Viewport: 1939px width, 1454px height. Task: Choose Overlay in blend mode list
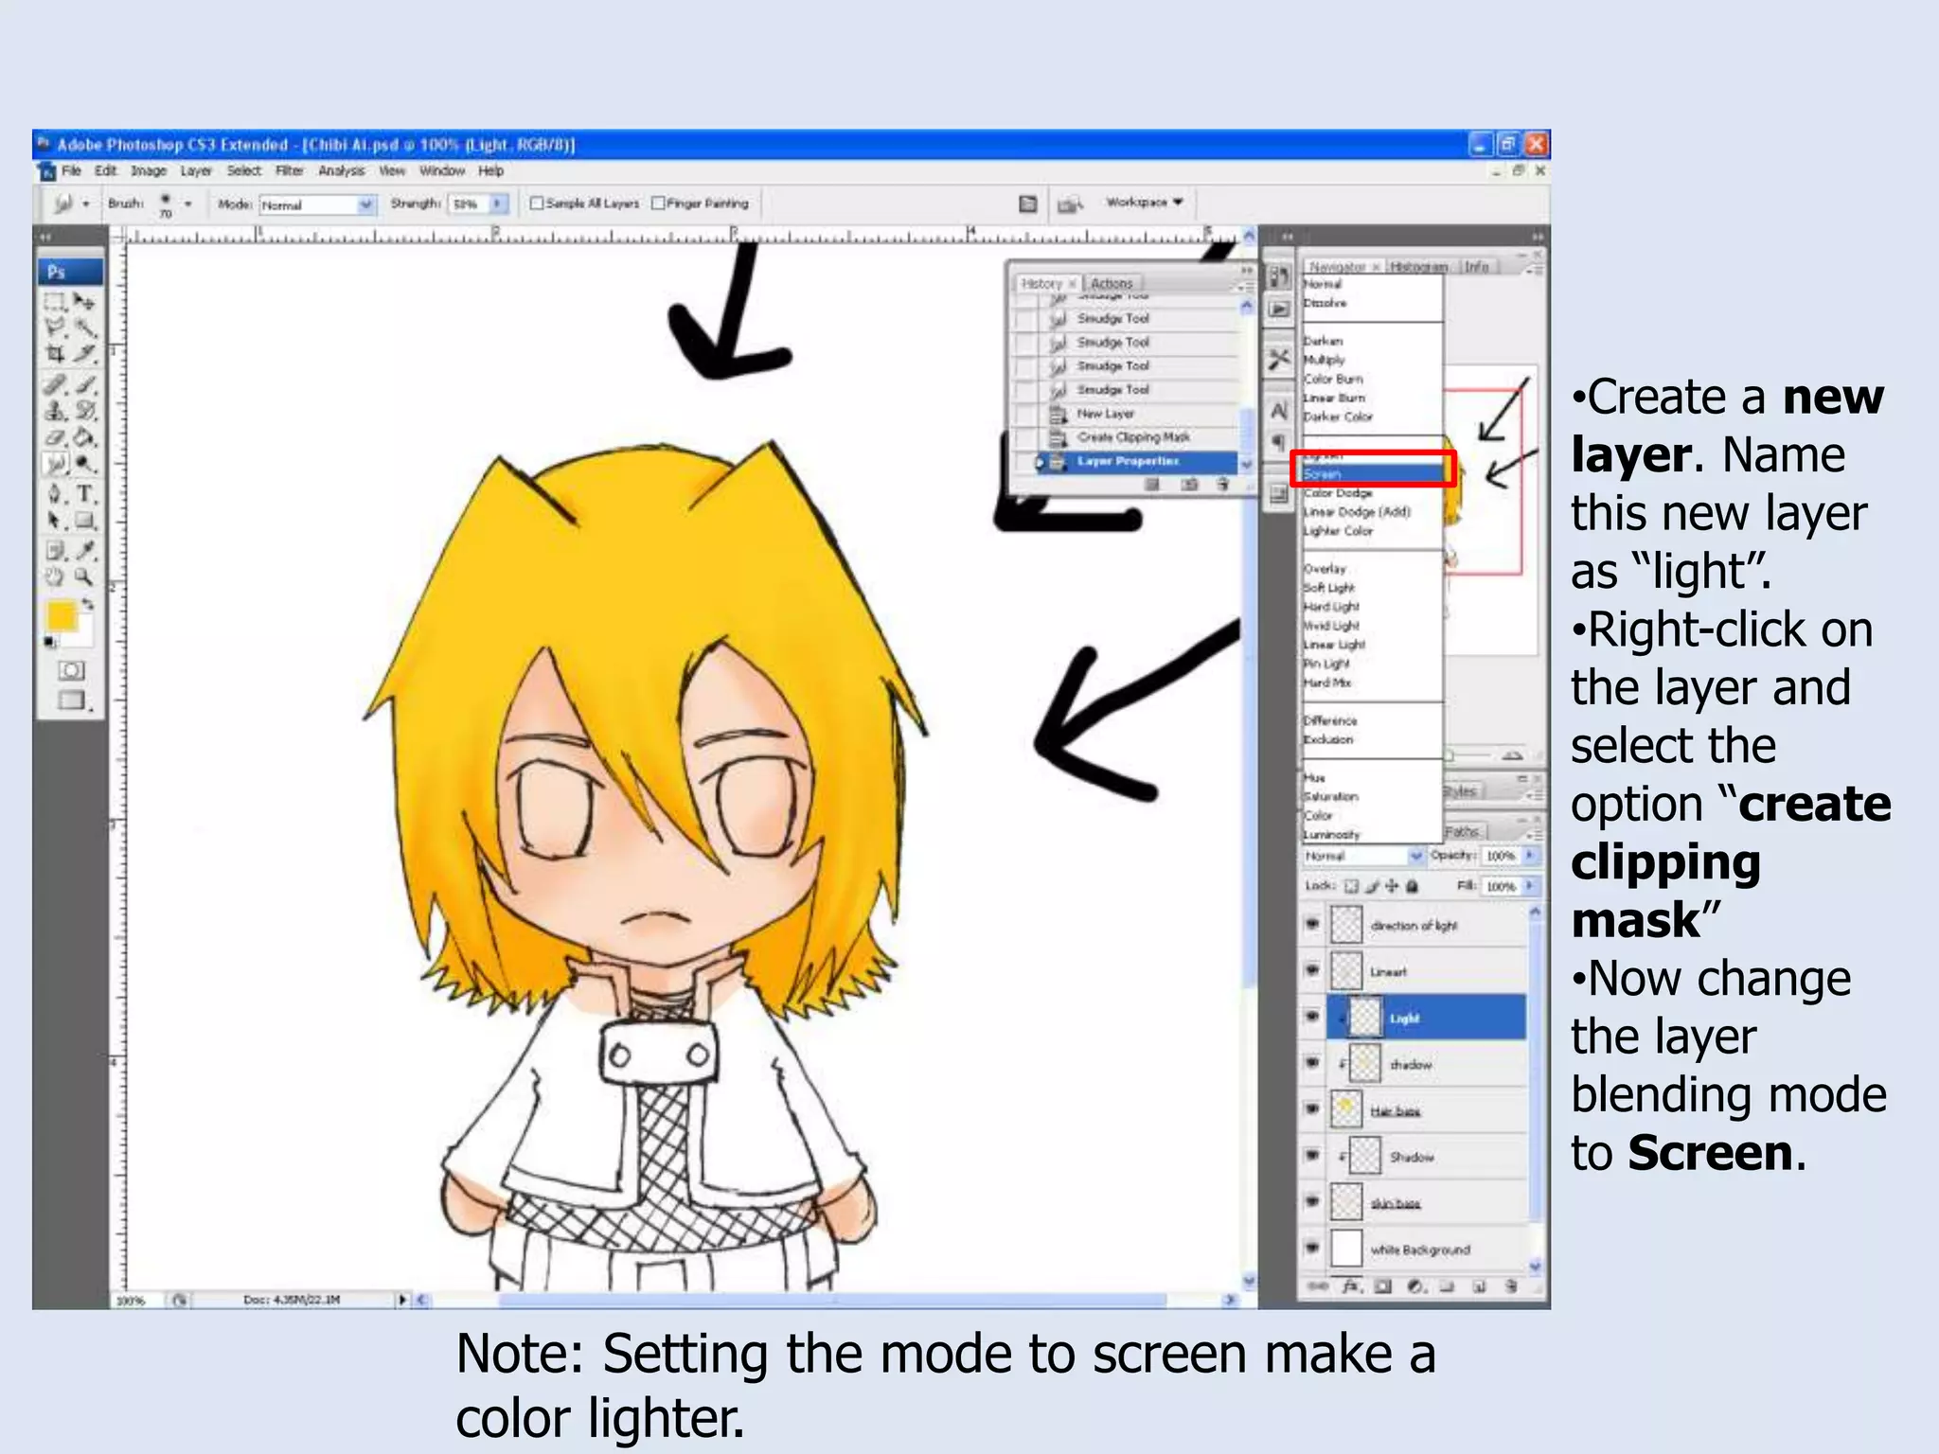click(1373, 569)
